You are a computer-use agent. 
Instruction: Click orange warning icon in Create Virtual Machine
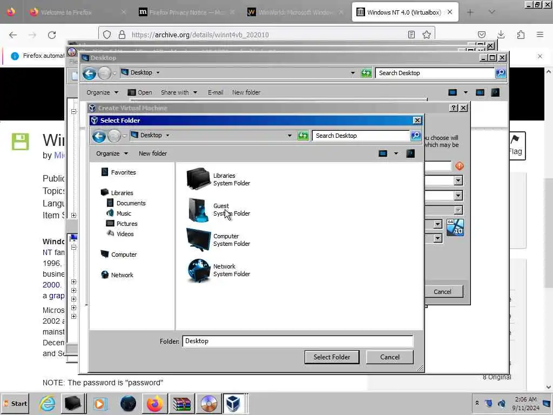pos(459,166)
